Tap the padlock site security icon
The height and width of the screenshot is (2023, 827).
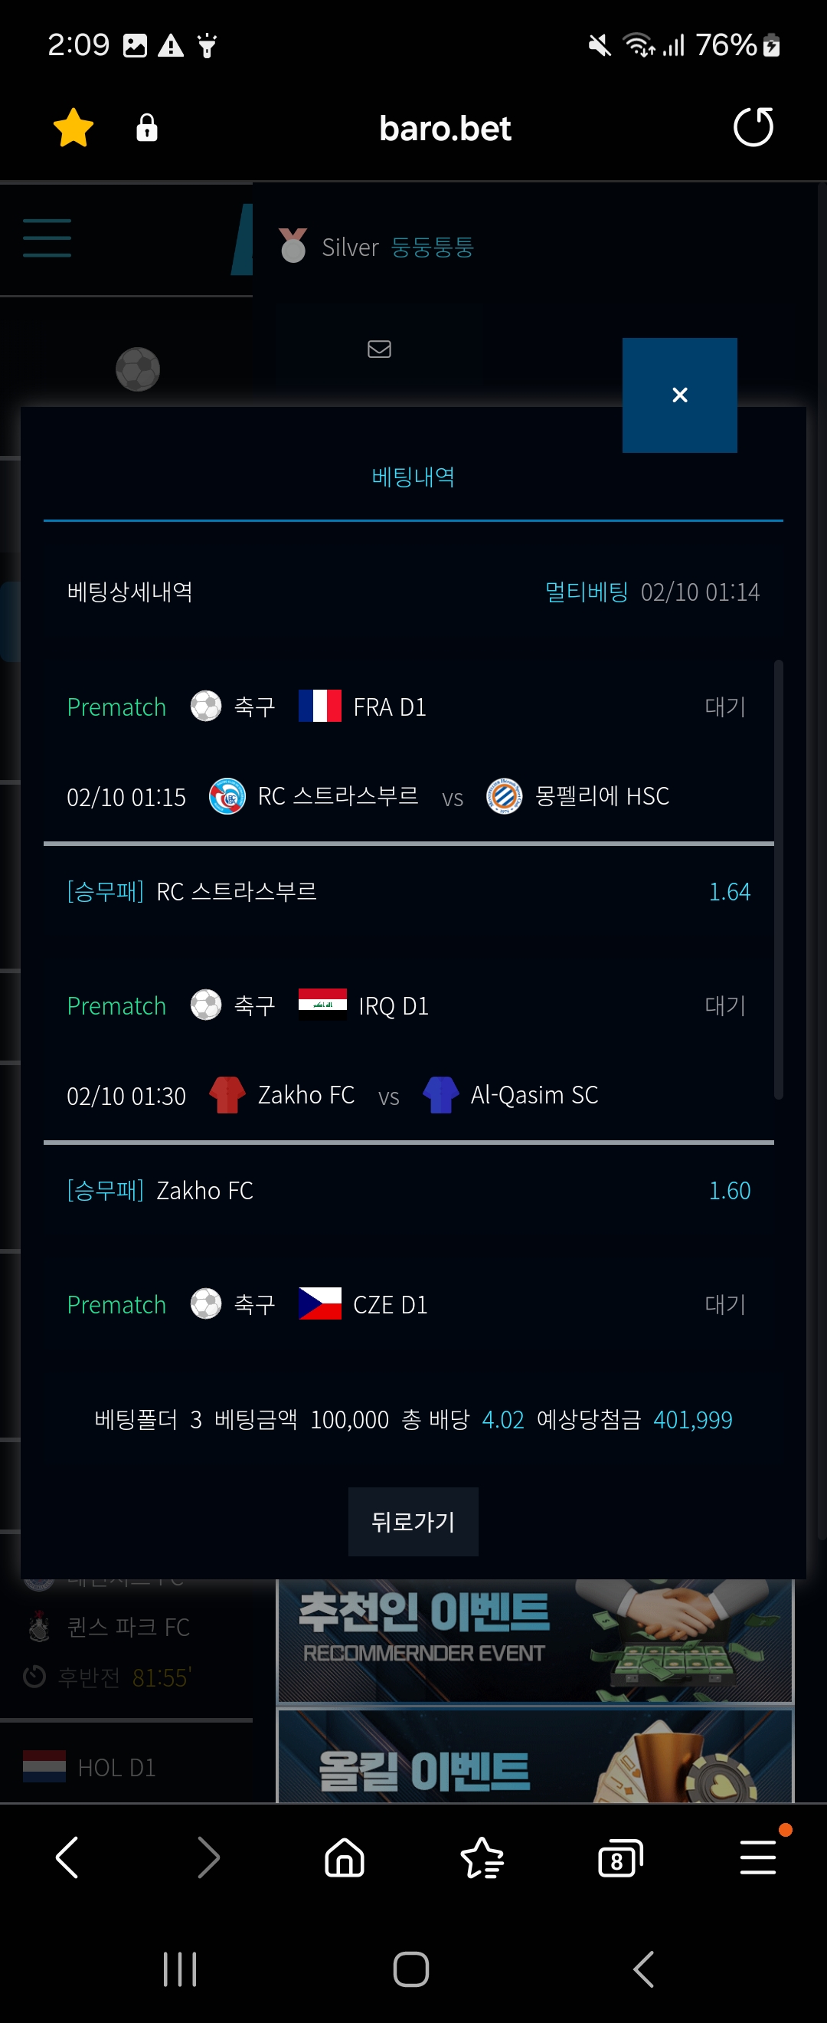point(147,127)
